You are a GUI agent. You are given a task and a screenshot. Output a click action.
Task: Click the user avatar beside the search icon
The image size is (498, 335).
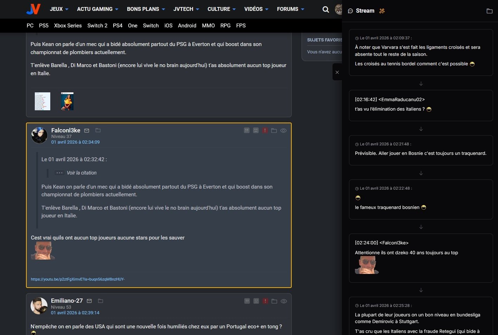click(x=338, y=9)
